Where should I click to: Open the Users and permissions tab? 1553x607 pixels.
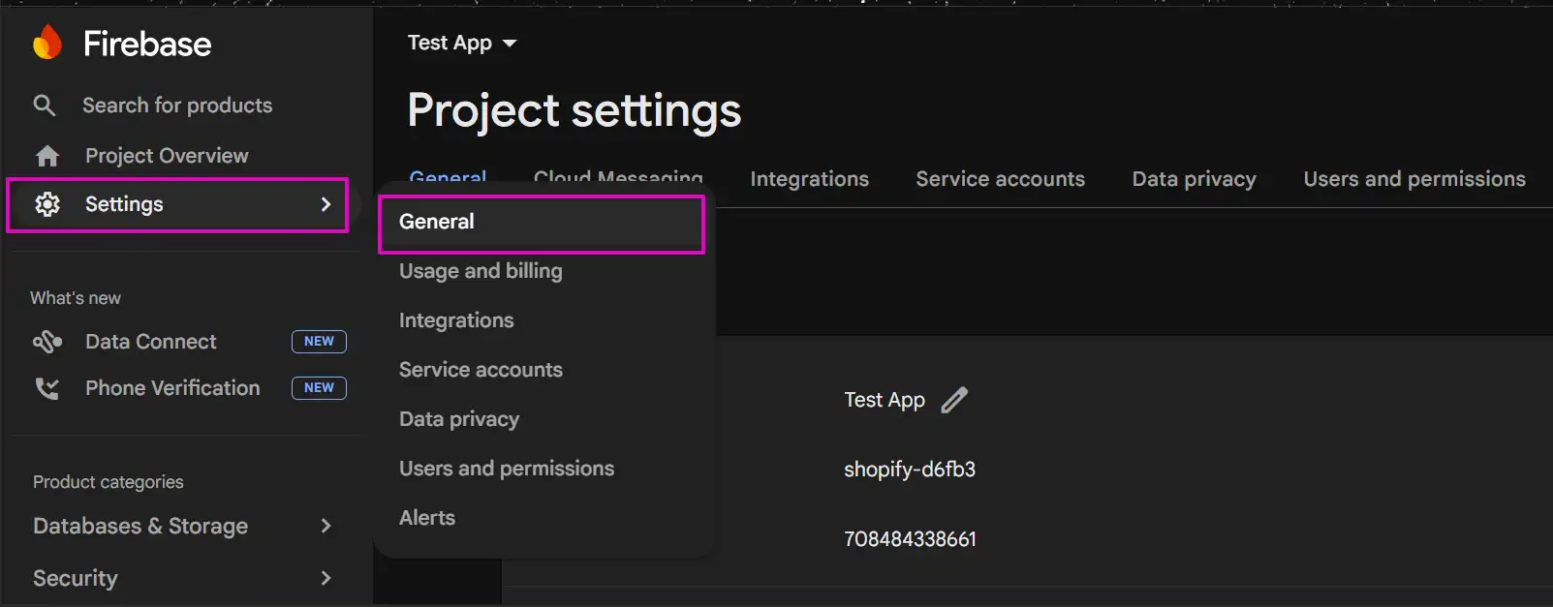tap(1413, 179)
